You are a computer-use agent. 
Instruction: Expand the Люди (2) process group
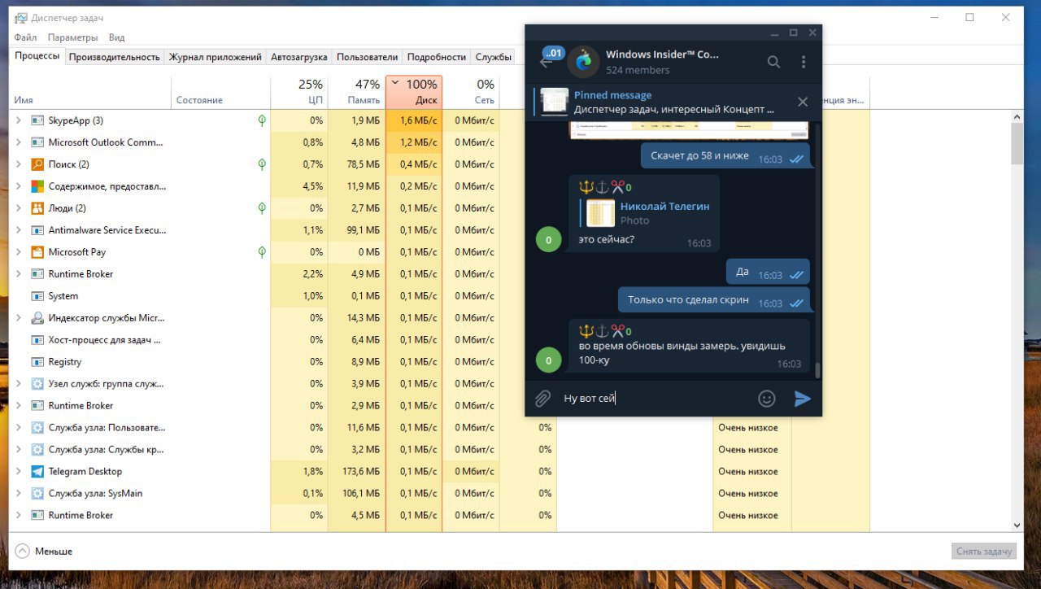(x=19, y=208)
